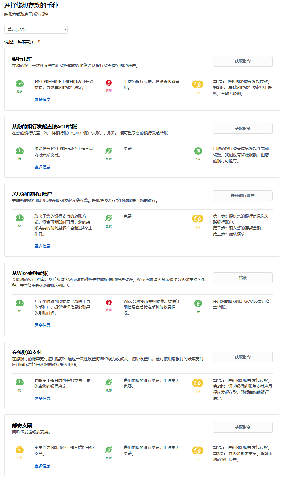Open 更多信息 link under ACH transfer section
Image resolution: width=285 pixels, height=480 pixels.
[42, 167]
